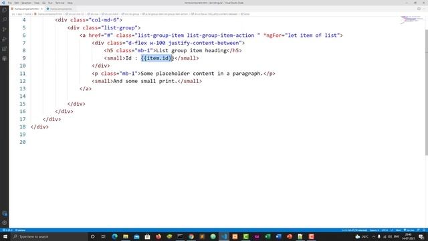Open Excel from taskbar
The height and width of the screenshot is (241, 428).
tap(267, 236)
